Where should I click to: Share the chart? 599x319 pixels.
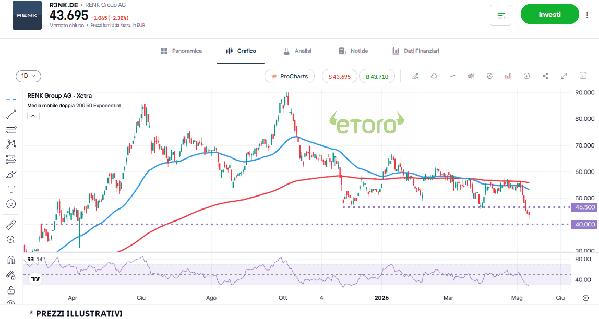(546, 76)
